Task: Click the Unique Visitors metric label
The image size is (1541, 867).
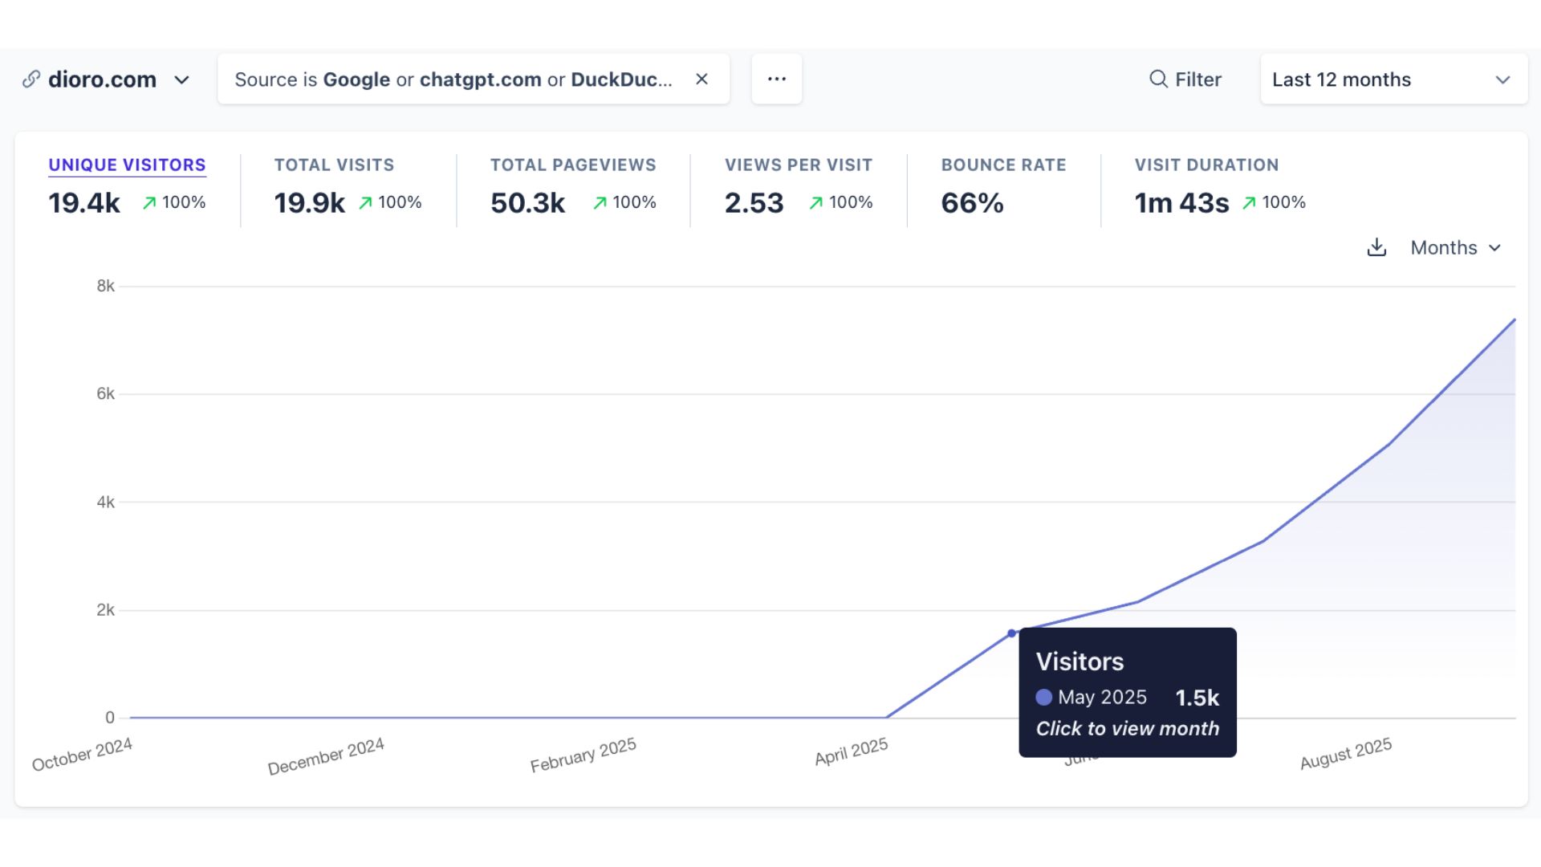Action: 127,165
